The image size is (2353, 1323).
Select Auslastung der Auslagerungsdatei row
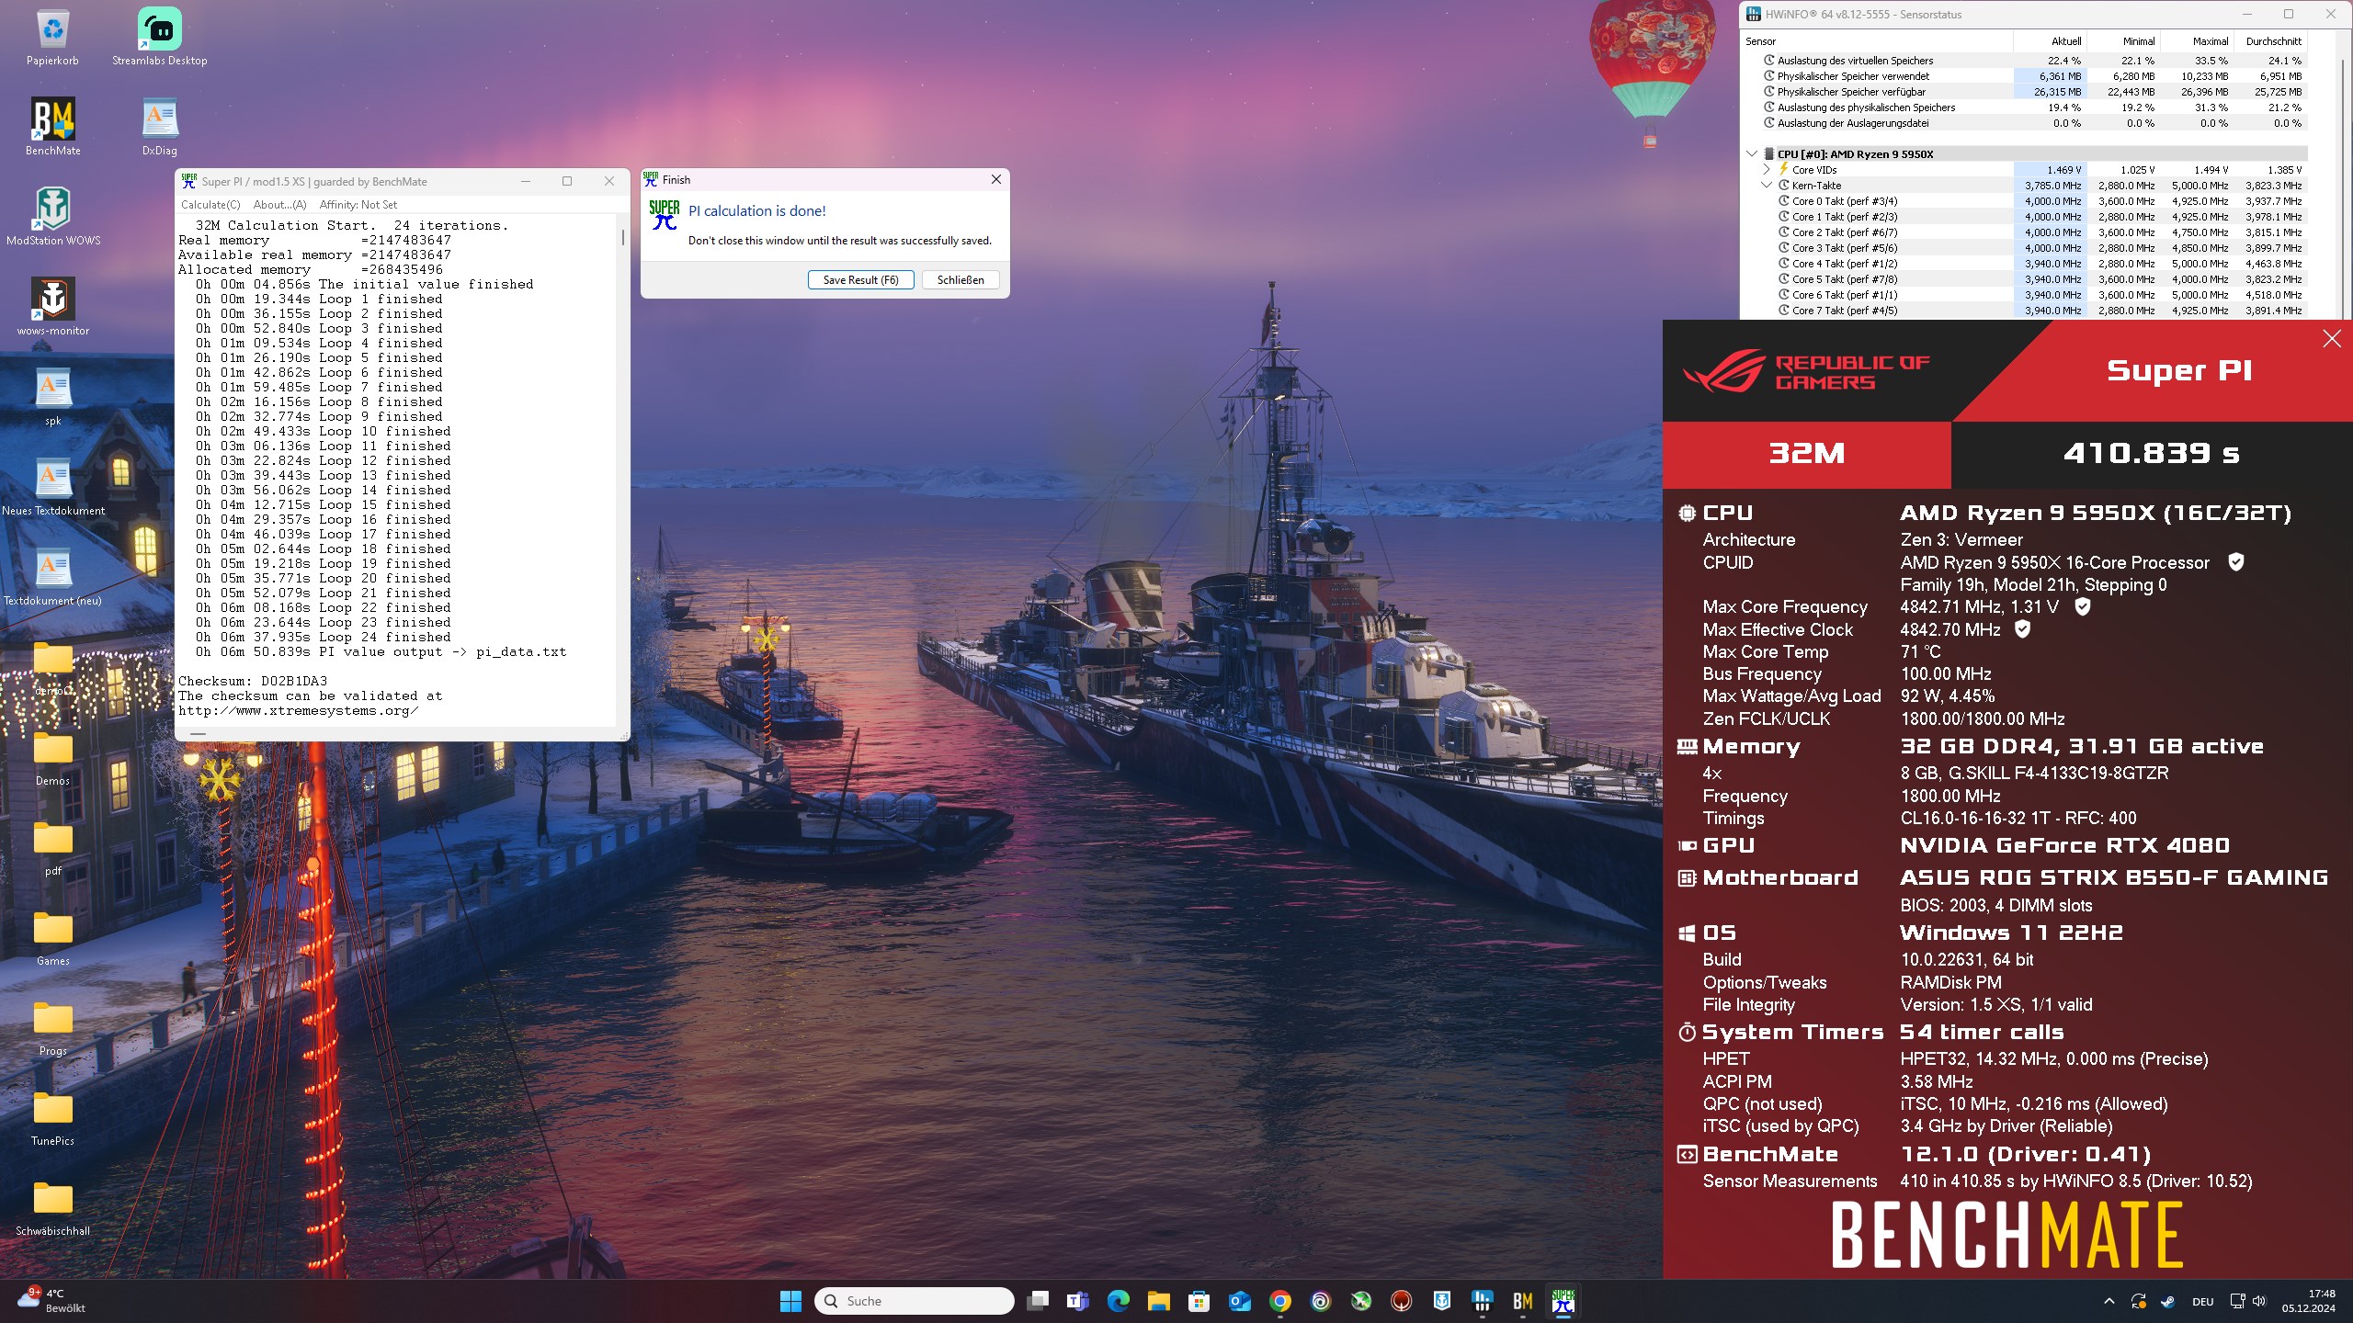(x=2024, y=122)
